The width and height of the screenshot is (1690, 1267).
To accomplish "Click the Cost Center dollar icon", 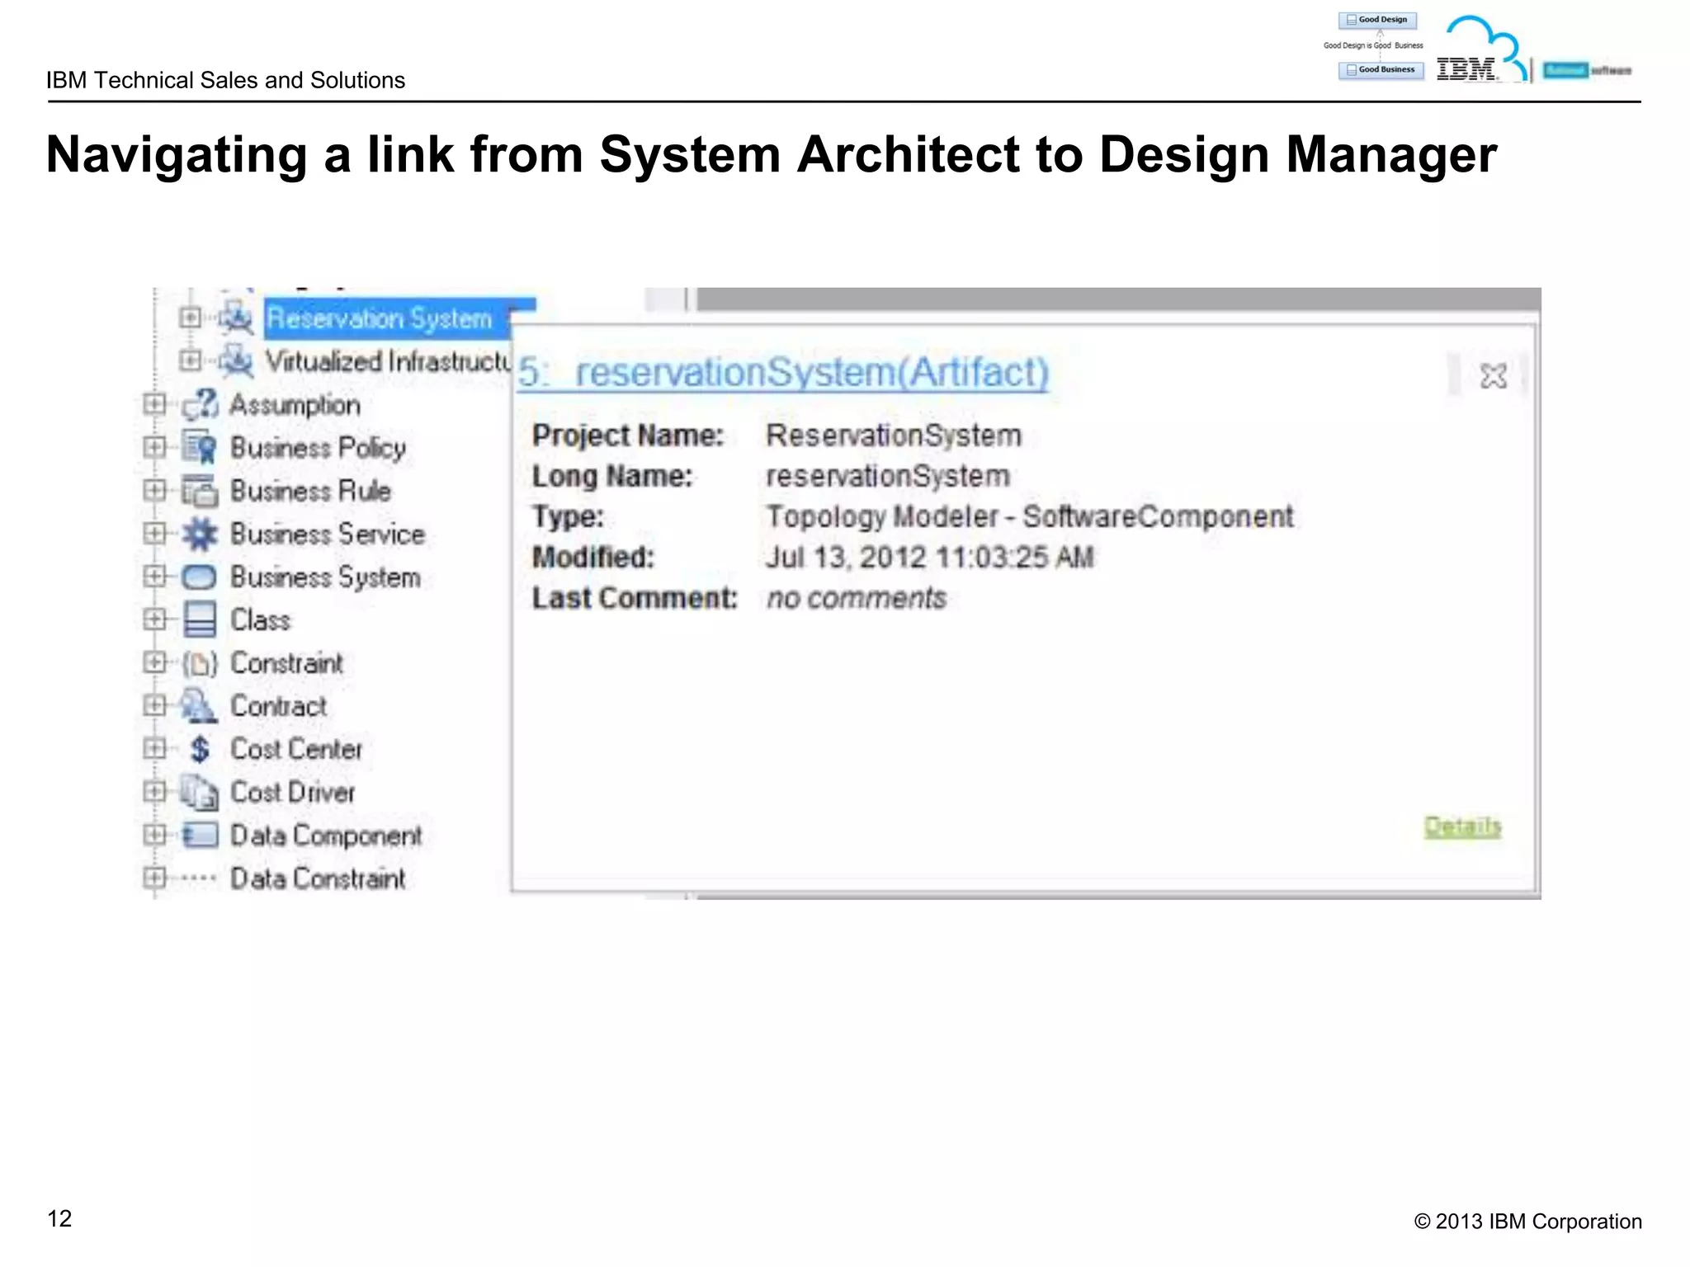I will 200,749.
